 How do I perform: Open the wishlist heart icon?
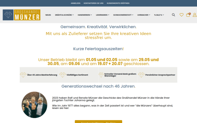pos(182,15)
